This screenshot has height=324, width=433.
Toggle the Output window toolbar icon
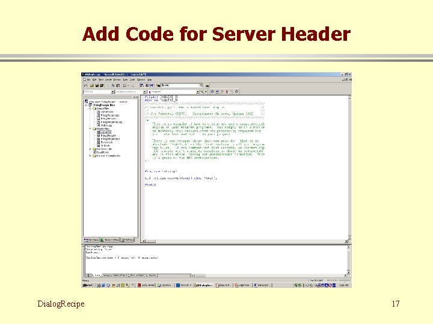(x=147, y=85)
